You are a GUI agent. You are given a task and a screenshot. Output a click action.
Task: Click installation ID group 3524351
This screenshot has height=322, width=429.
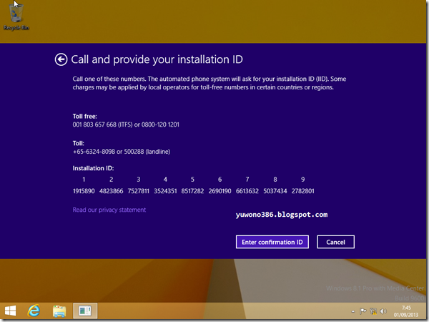[165, 191]
